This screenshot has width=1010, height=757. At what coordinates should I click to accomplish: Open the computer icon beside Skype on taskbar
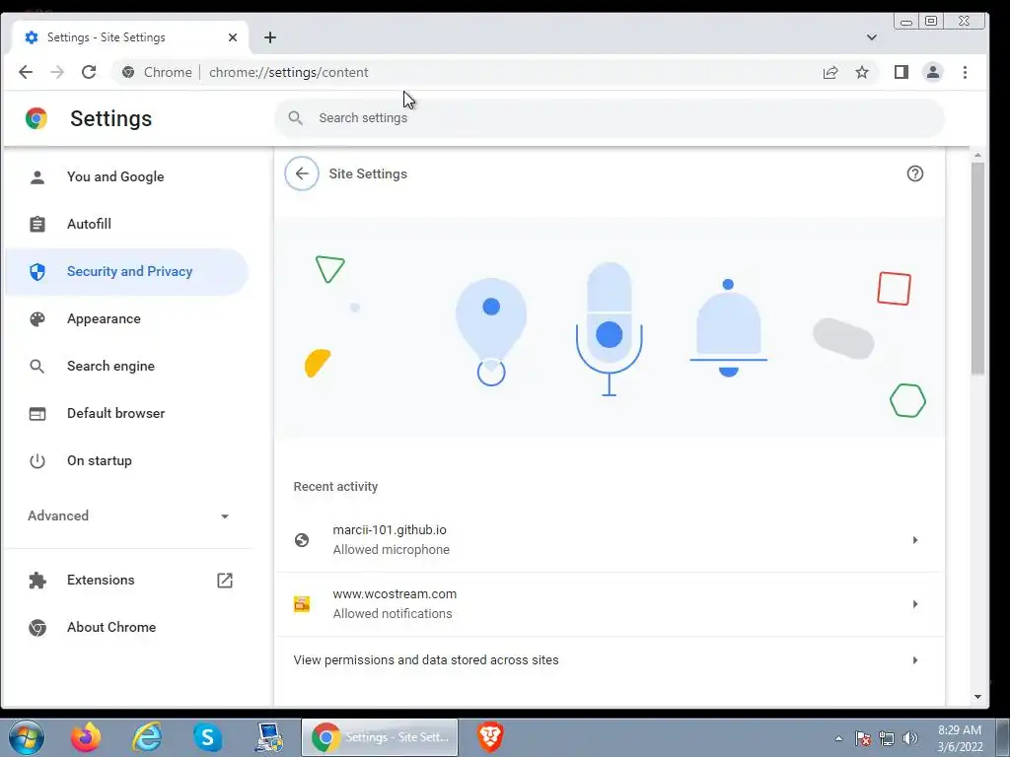tap(268, 737)
